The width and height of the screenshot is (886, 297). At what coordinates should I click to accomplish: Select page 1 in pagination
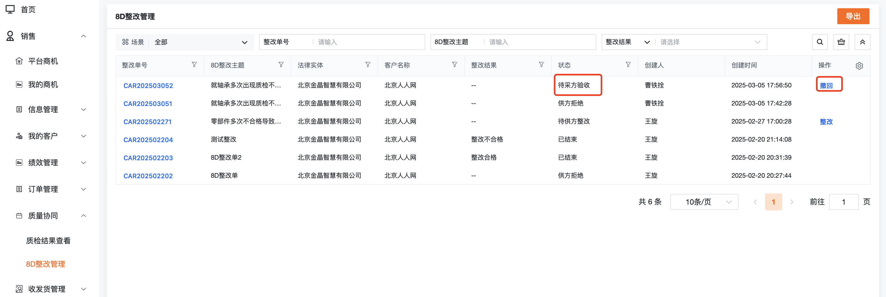tap(773, 202)
